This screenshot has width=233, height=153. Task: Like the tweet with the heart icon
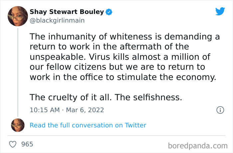pyautogui.click(x=13, y=144)
